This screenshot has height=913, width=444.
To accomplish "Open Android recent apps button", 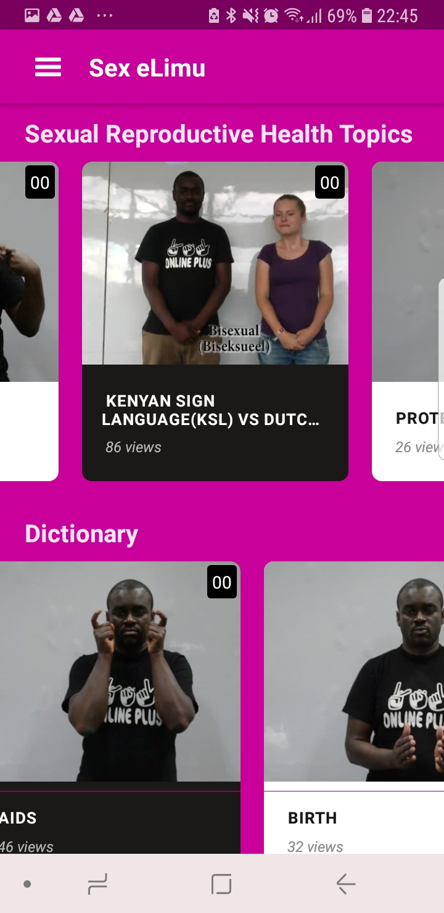I will pos(97,884).
